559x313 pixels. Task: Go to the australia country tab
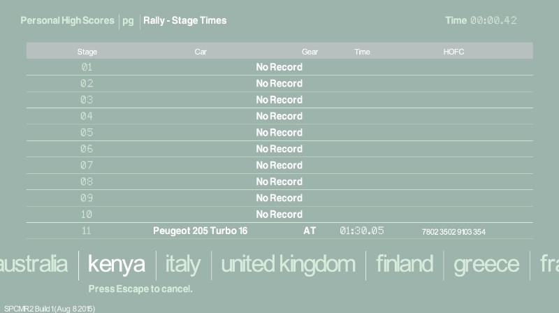[x=34, y=263]
